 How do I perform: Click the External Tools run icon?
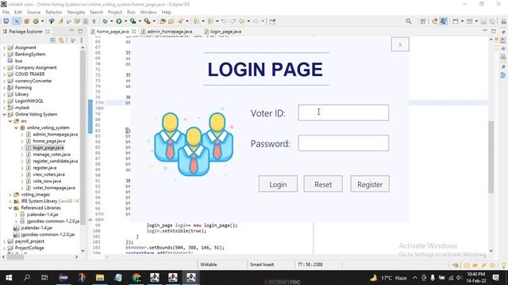[147, 21]
